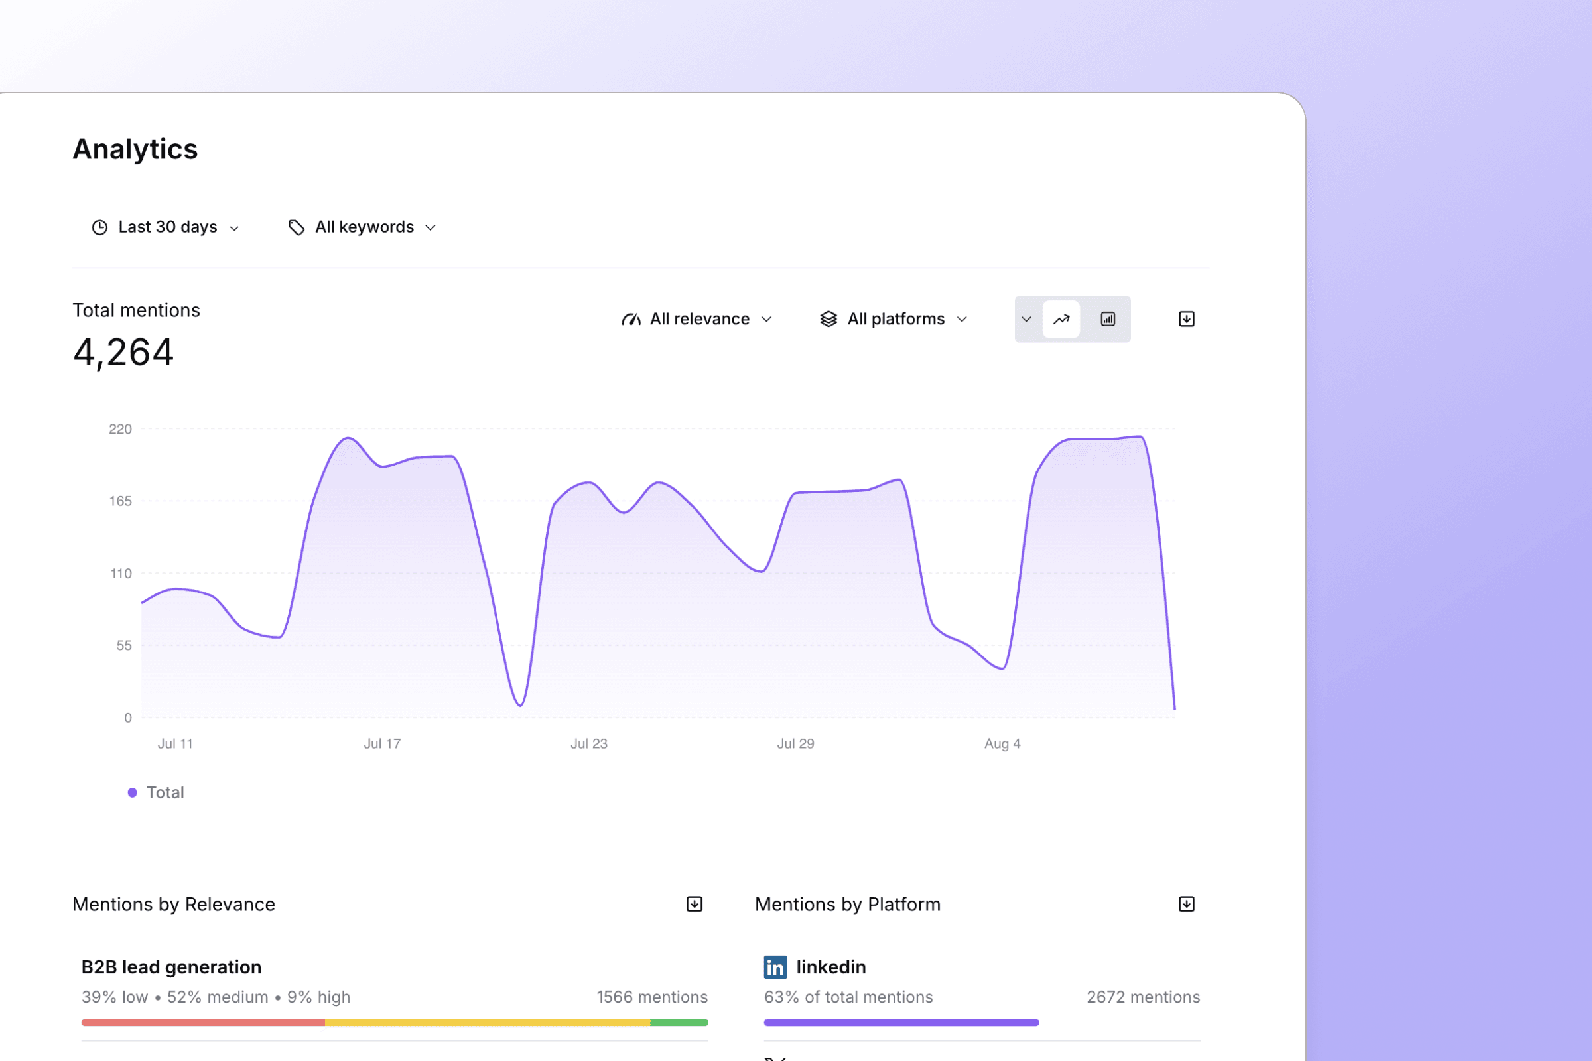Viewport: 1592px width, 1061px height.
Task: Click the stacked layers icon beside All platforms
Action: pyautogui.click(x=829, y=319)
